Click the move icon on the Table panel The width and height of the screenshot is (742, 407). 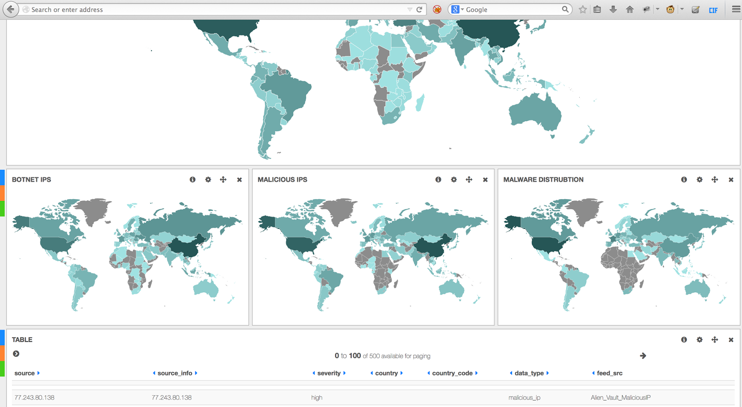(715, 340)
